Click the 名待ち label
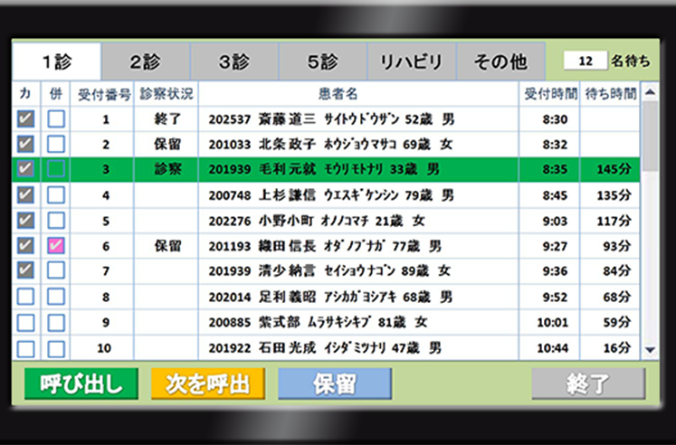676x445 pixels. 630,62
